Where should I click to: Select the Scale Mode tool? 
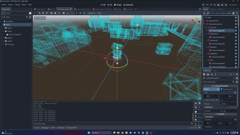tap(47, 13)
